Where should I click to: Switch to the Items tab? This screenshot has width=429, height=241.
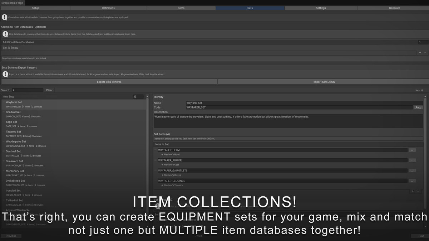(x=180, y=8)
